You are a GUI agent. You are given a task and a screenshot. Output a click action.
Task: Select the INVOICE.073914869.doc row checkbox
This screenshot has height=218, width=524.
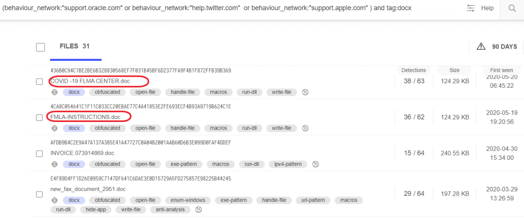40,153
